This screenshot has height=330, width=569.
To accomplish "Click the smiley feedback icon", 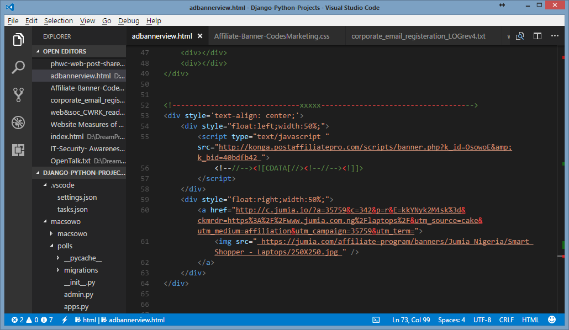I will pos(552,320).
